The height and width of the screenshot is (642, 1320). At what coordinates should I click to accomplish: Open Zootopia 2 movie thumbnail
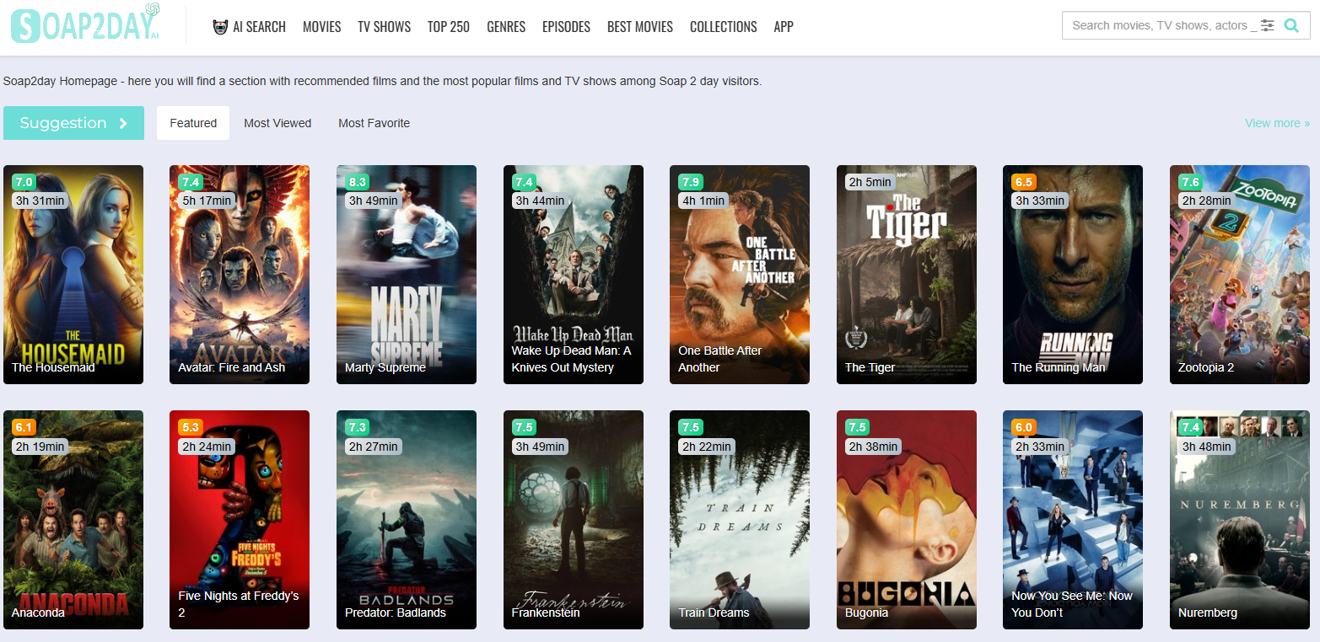click(1239, 274)
